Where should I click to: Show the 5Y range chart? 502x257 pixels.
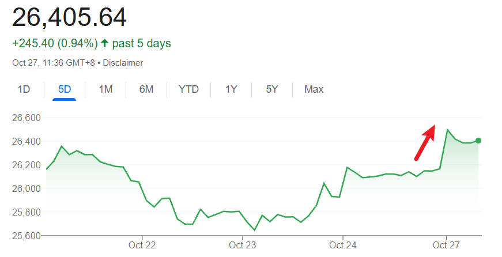pos(272,89)
